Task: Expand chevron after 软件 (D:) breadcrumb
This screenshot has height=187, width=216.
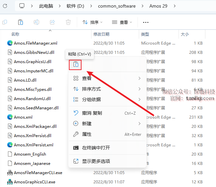Action: click(x=91, y=6)
